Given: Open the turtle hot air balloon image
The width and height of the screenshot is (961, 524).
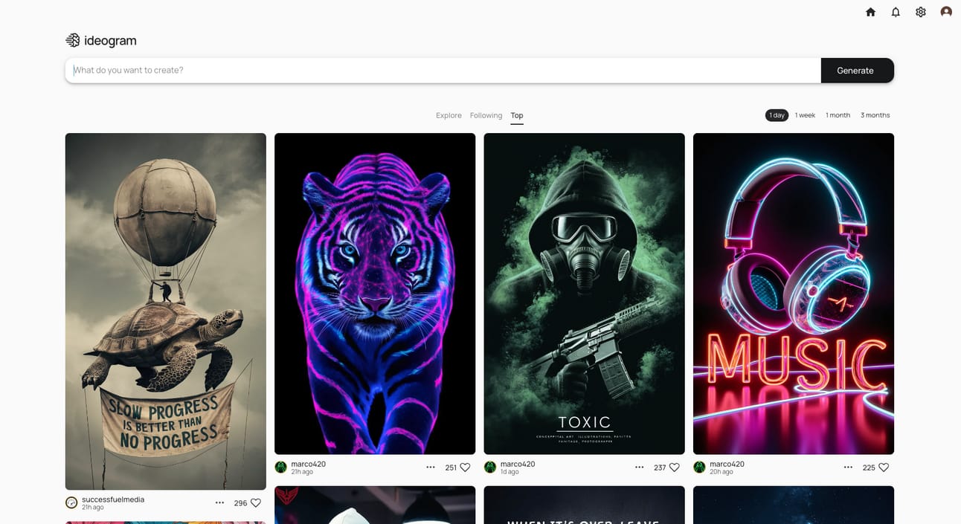Looking at the screenshot, I should (166, 311).
